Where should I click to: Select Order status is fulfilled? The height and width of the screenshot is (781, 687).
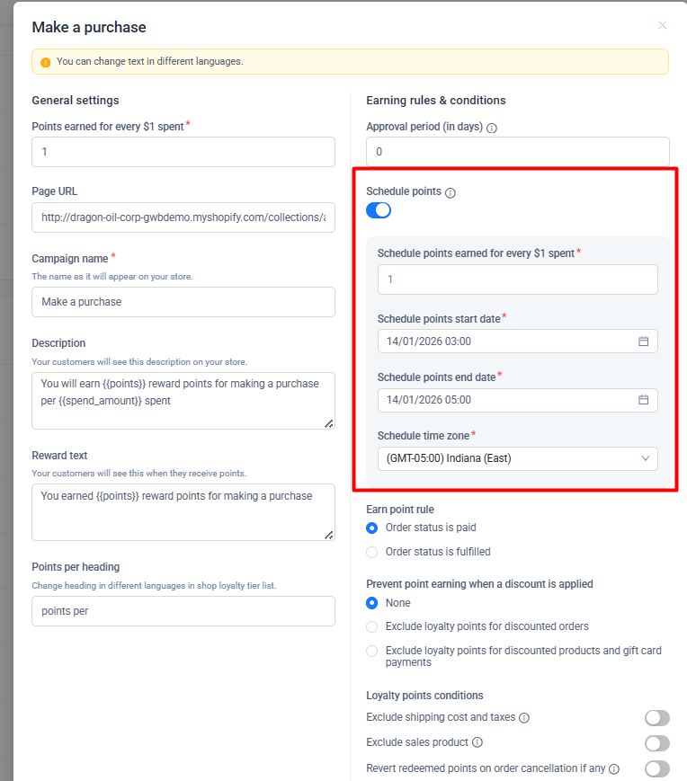click(x=372, y=552)
